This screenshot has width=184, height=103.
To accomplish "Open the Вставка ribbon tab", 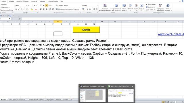I will click(x=11, y=1).
